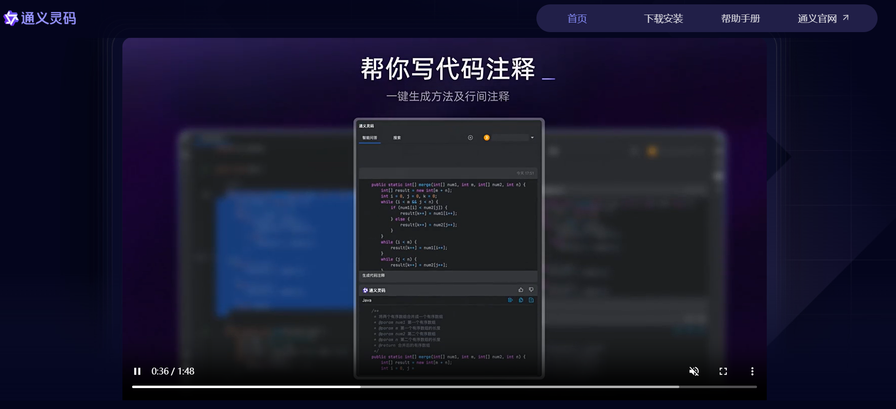Visit the 通义官网 external link
Screen dimensions: 896x409
tap(823, 18)
